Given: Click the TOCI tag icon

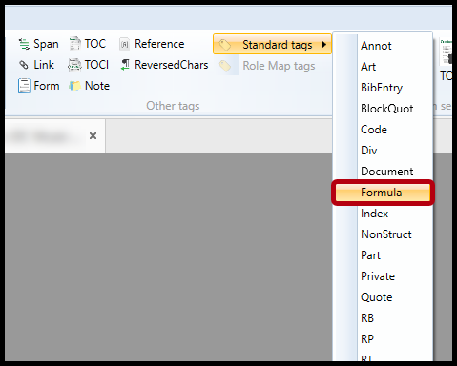Looking at the screenshot, I should tap(74, 65).
